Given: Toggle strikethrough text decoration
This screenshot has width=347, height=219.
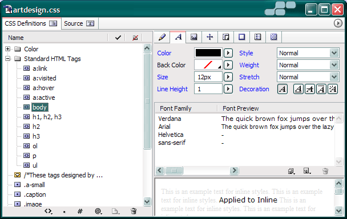Looking at the screenshot, I should [x=310, y=89].
